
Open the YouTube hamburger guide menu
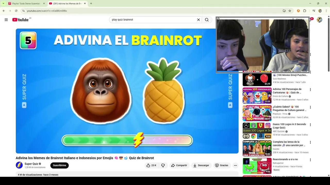click(x=6, y=20)
